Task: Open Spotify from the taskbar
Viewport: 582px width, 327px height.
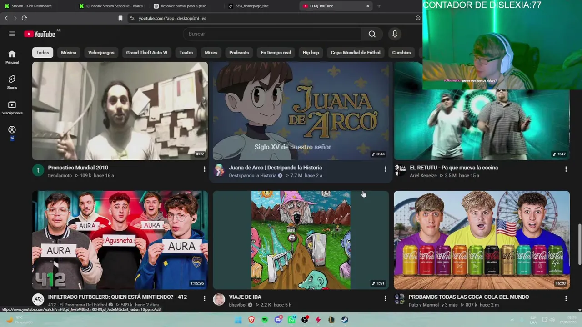Action: (x=265, y=320)
